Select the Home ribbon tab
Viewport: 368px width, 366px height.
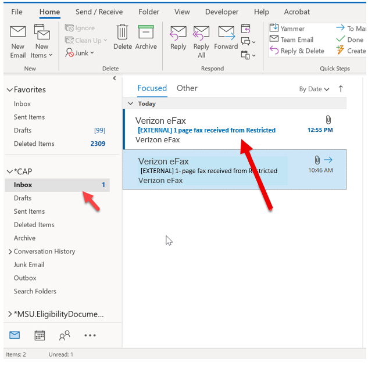pyautogui.click(x=49, y=12)
